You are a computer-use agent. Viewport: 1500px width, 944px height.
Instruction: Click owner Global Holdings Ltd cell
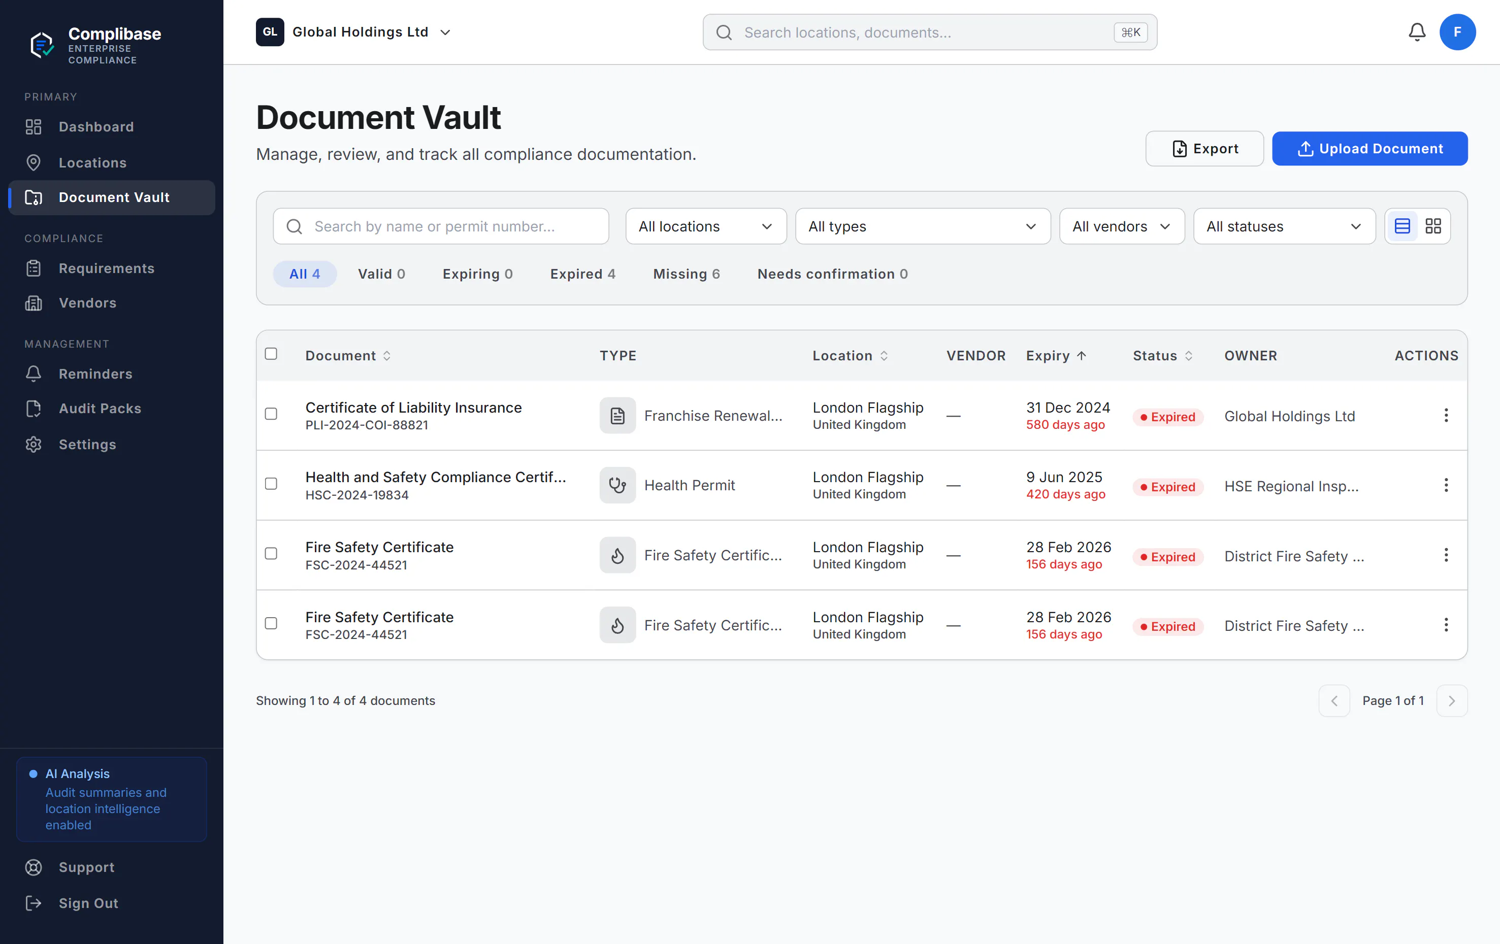pyautogui.click(x=1289, y=416)
